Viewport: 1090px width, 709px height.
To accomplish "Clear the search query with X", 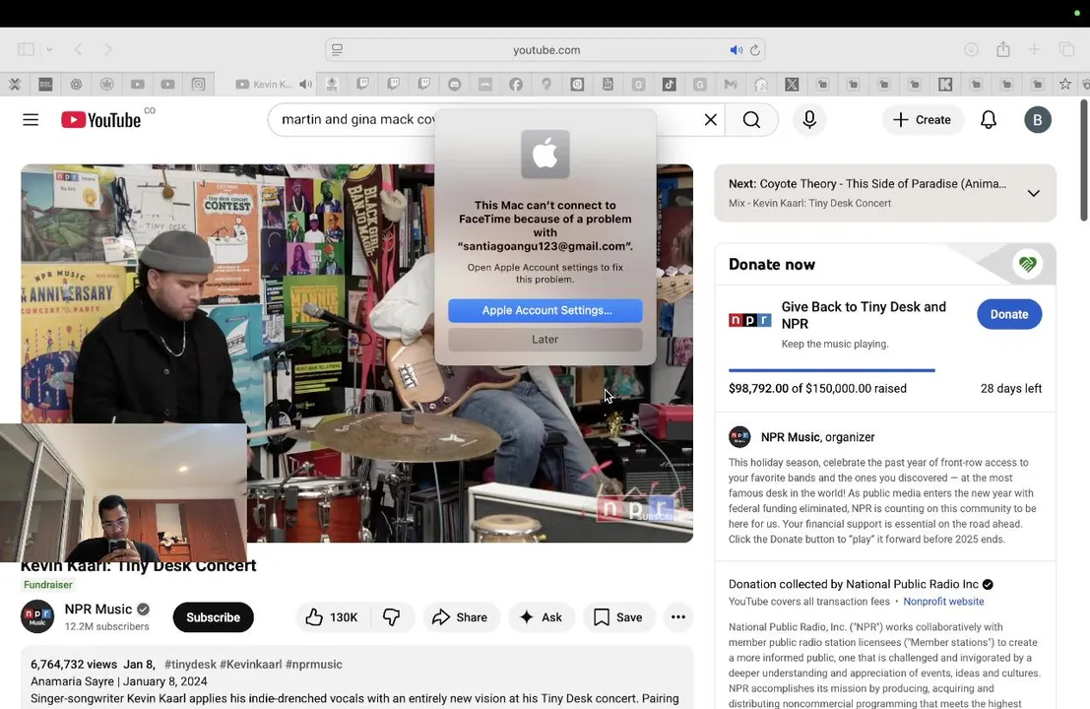I will [x=711, y=119].
